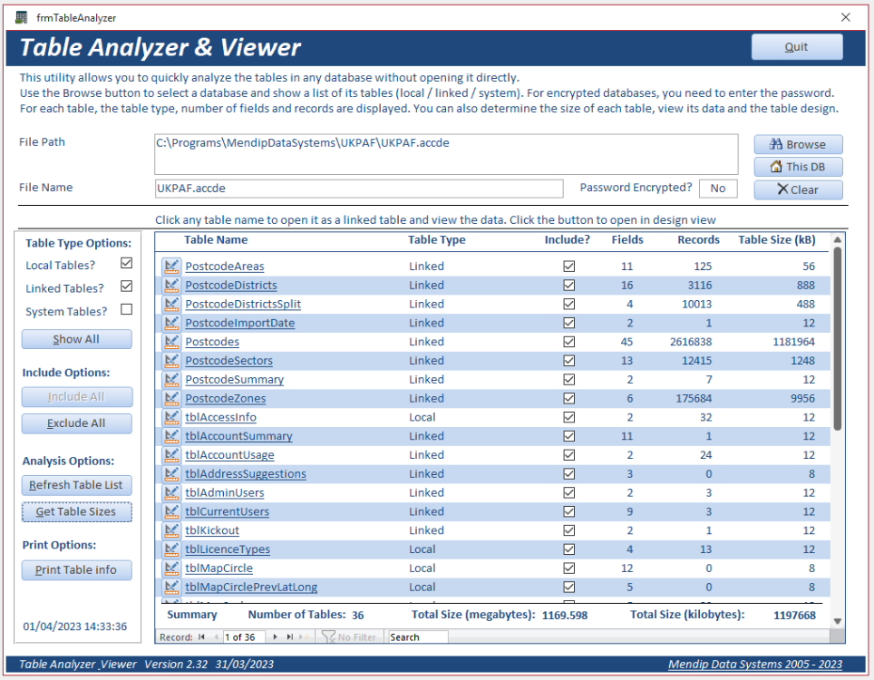Toggle Include checkbox for PostcodeZones
Screen dimensions: 874x680
[x=569, y=399]
